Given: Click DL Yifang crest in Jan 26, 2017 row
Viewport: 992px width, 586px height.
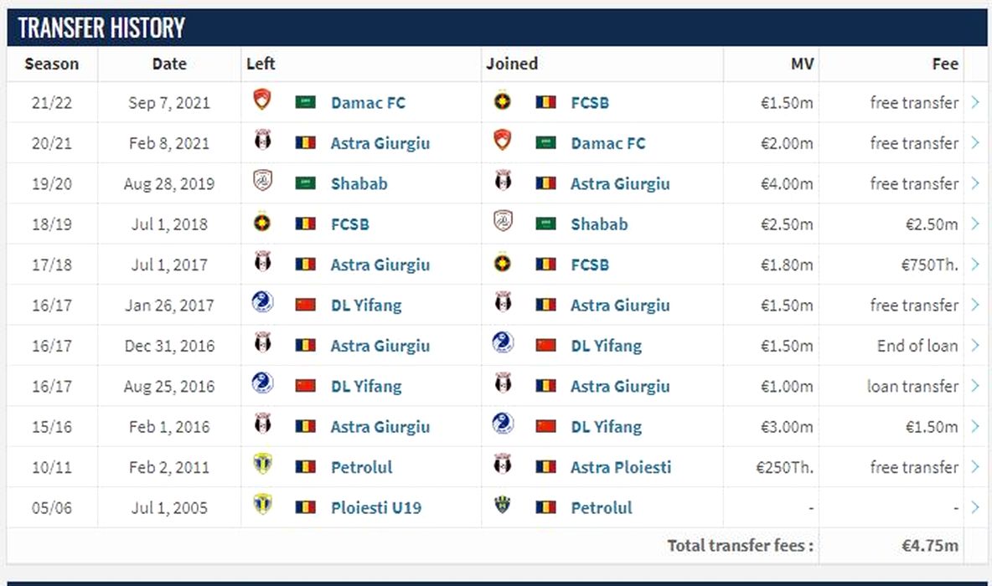Looking at the screenshot, I should point(262,303).
